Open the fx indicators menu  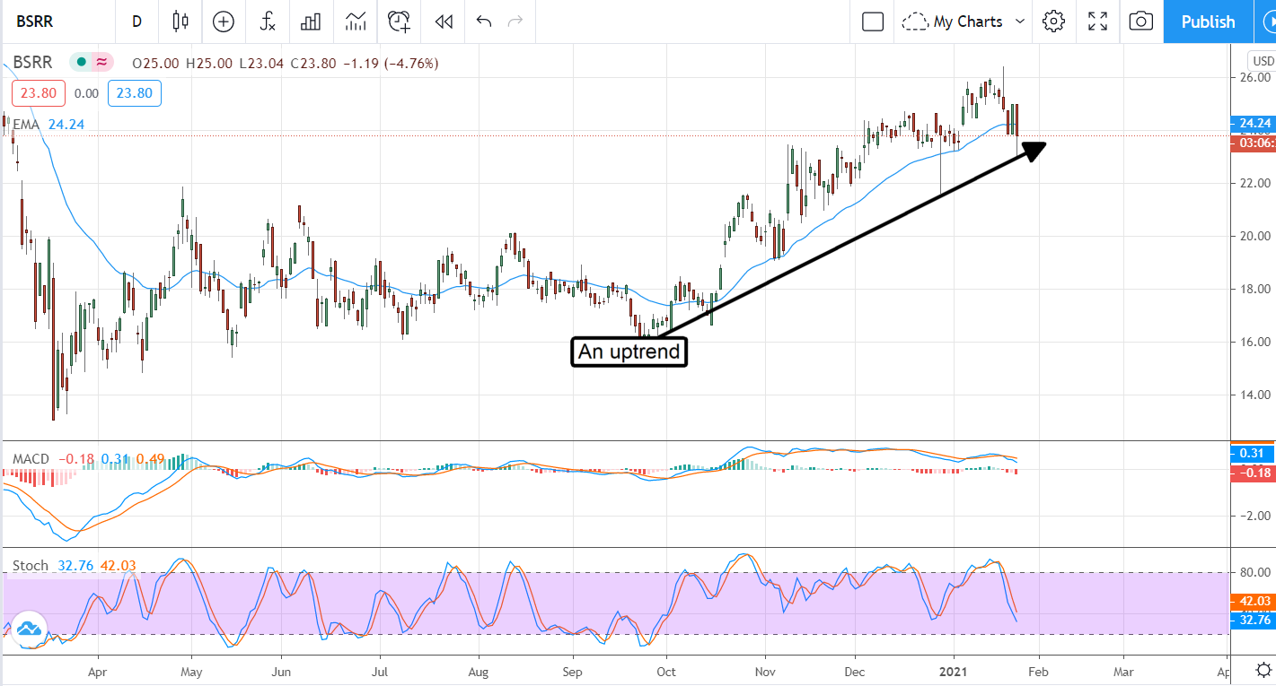(x=267, y=22)
